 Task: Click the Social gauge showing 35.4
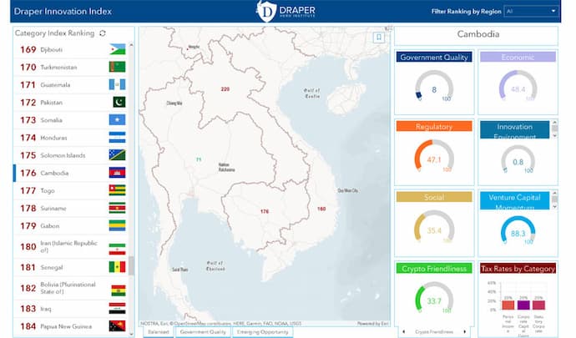pyautogui.click(x=434, y=227)
